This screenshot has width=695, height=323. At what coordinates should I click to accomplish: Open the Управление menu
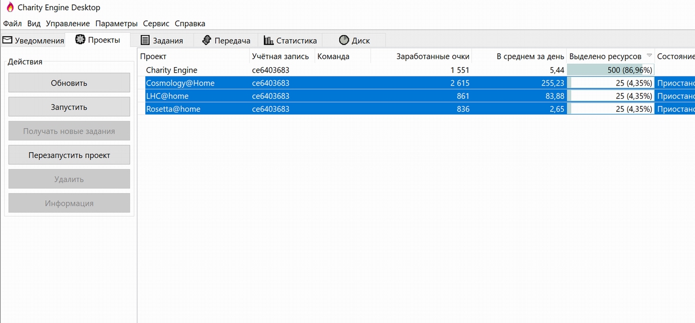pyautogui.click(x=68, y=23)
